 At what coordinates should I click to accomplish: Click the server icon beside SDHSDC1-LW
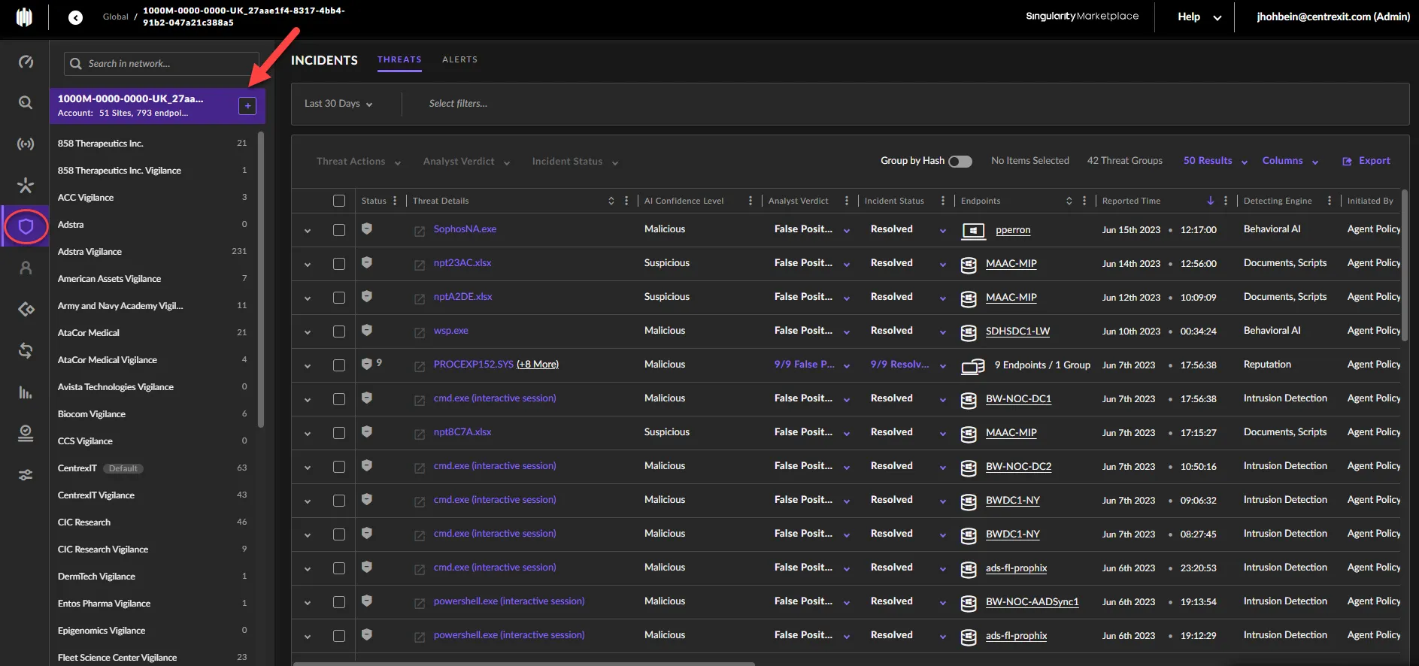969,332
